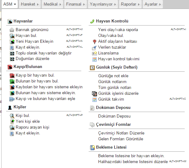Click the Hayvan bul magnifier icon

[12, 36]
